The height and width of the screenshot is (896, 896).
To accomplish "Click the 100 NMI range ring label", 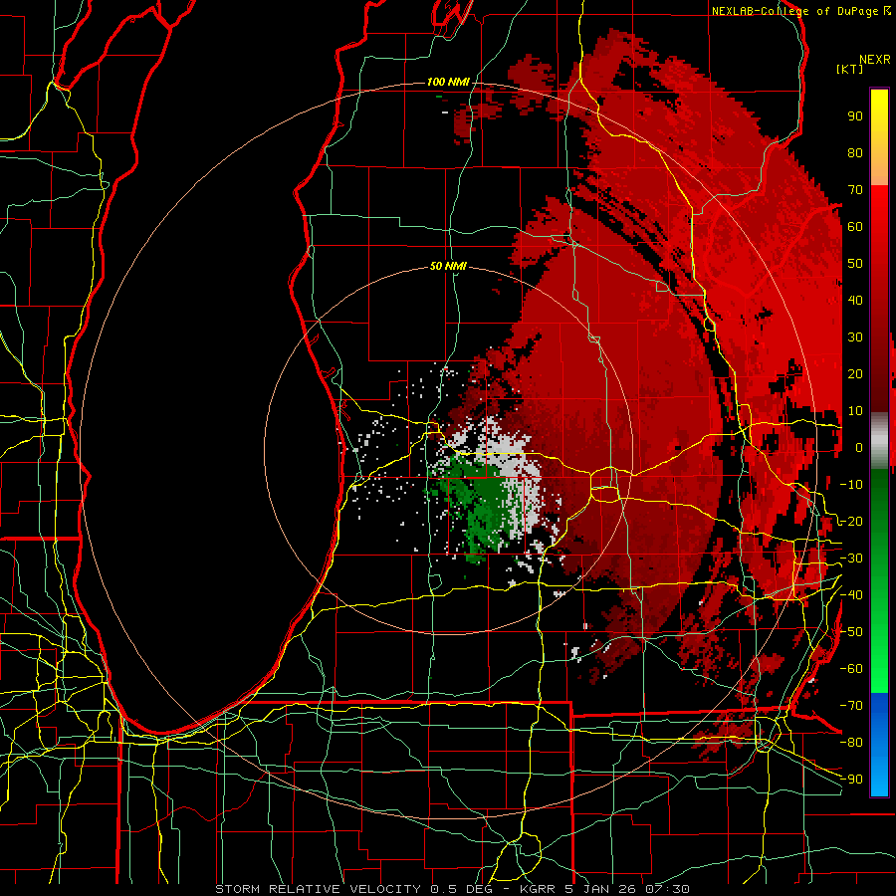I will [448, 83].
